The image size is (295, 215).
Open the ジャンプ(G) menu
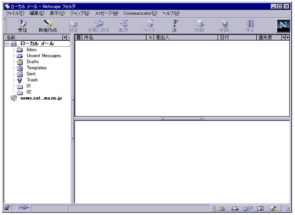pos(80,13)
